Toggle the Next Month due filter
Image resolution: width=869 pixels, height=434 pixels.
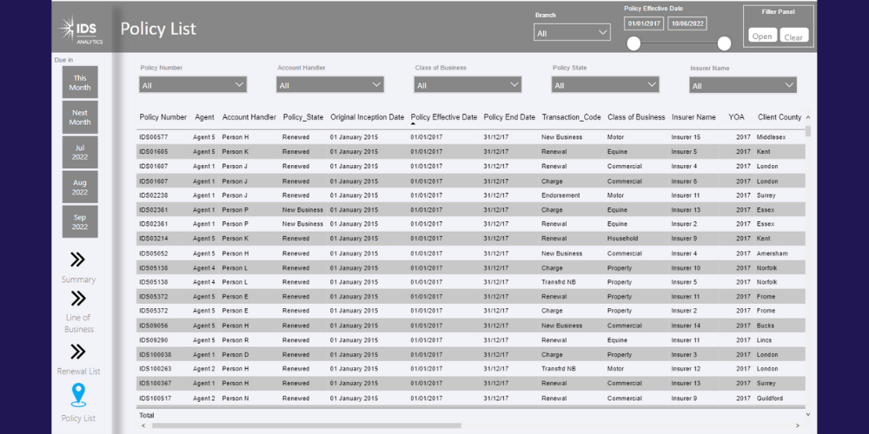(80, 117)
